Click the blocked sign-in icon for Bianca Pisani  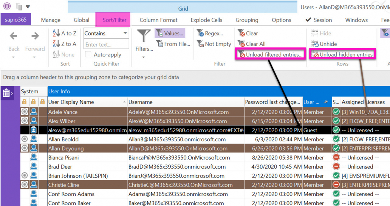pyautogui.click(x=336, y=157)
